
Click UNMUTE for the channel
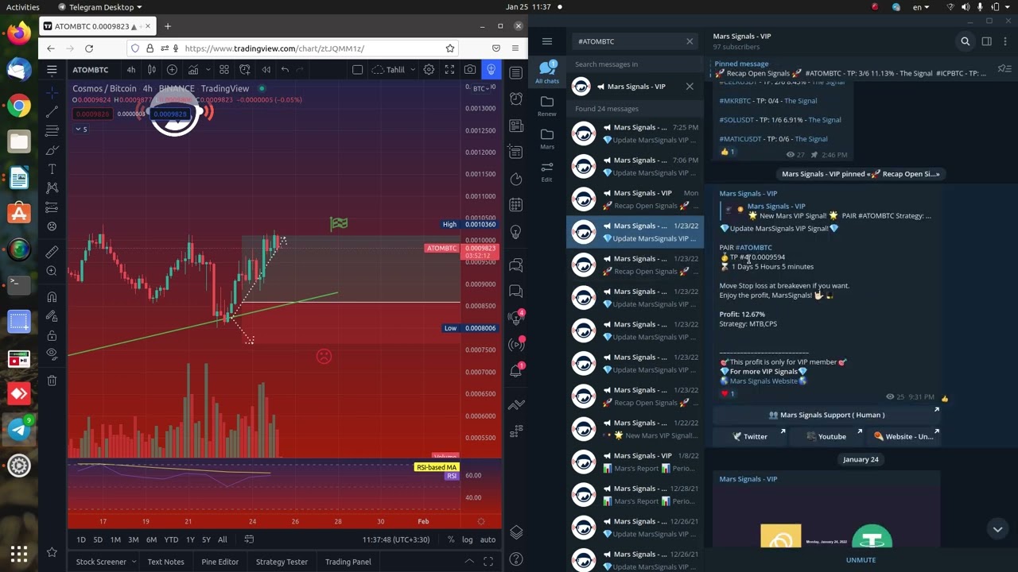coord(861,559)
